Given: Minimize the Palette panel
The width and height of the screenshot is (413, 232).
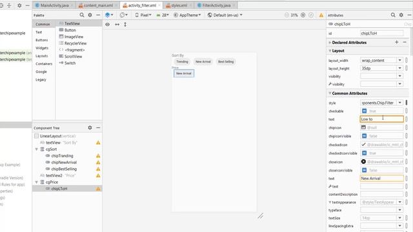Looking at the screenshot, I should pyautogui.click(x=98, y=15).
